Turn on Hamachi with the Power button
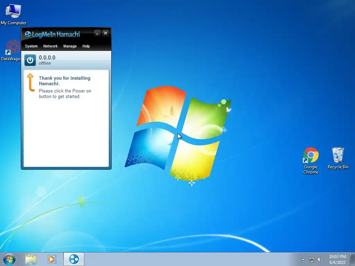355x266 pixels. tap(30, 60)
